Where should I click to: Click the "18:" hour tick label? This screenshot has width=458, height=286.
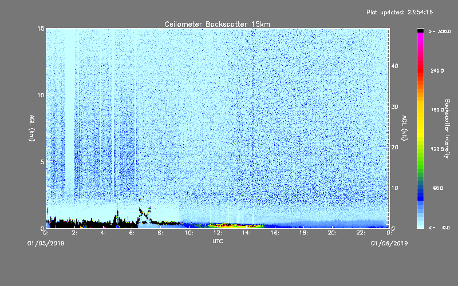pyautogui.click(x=303, y=233)
